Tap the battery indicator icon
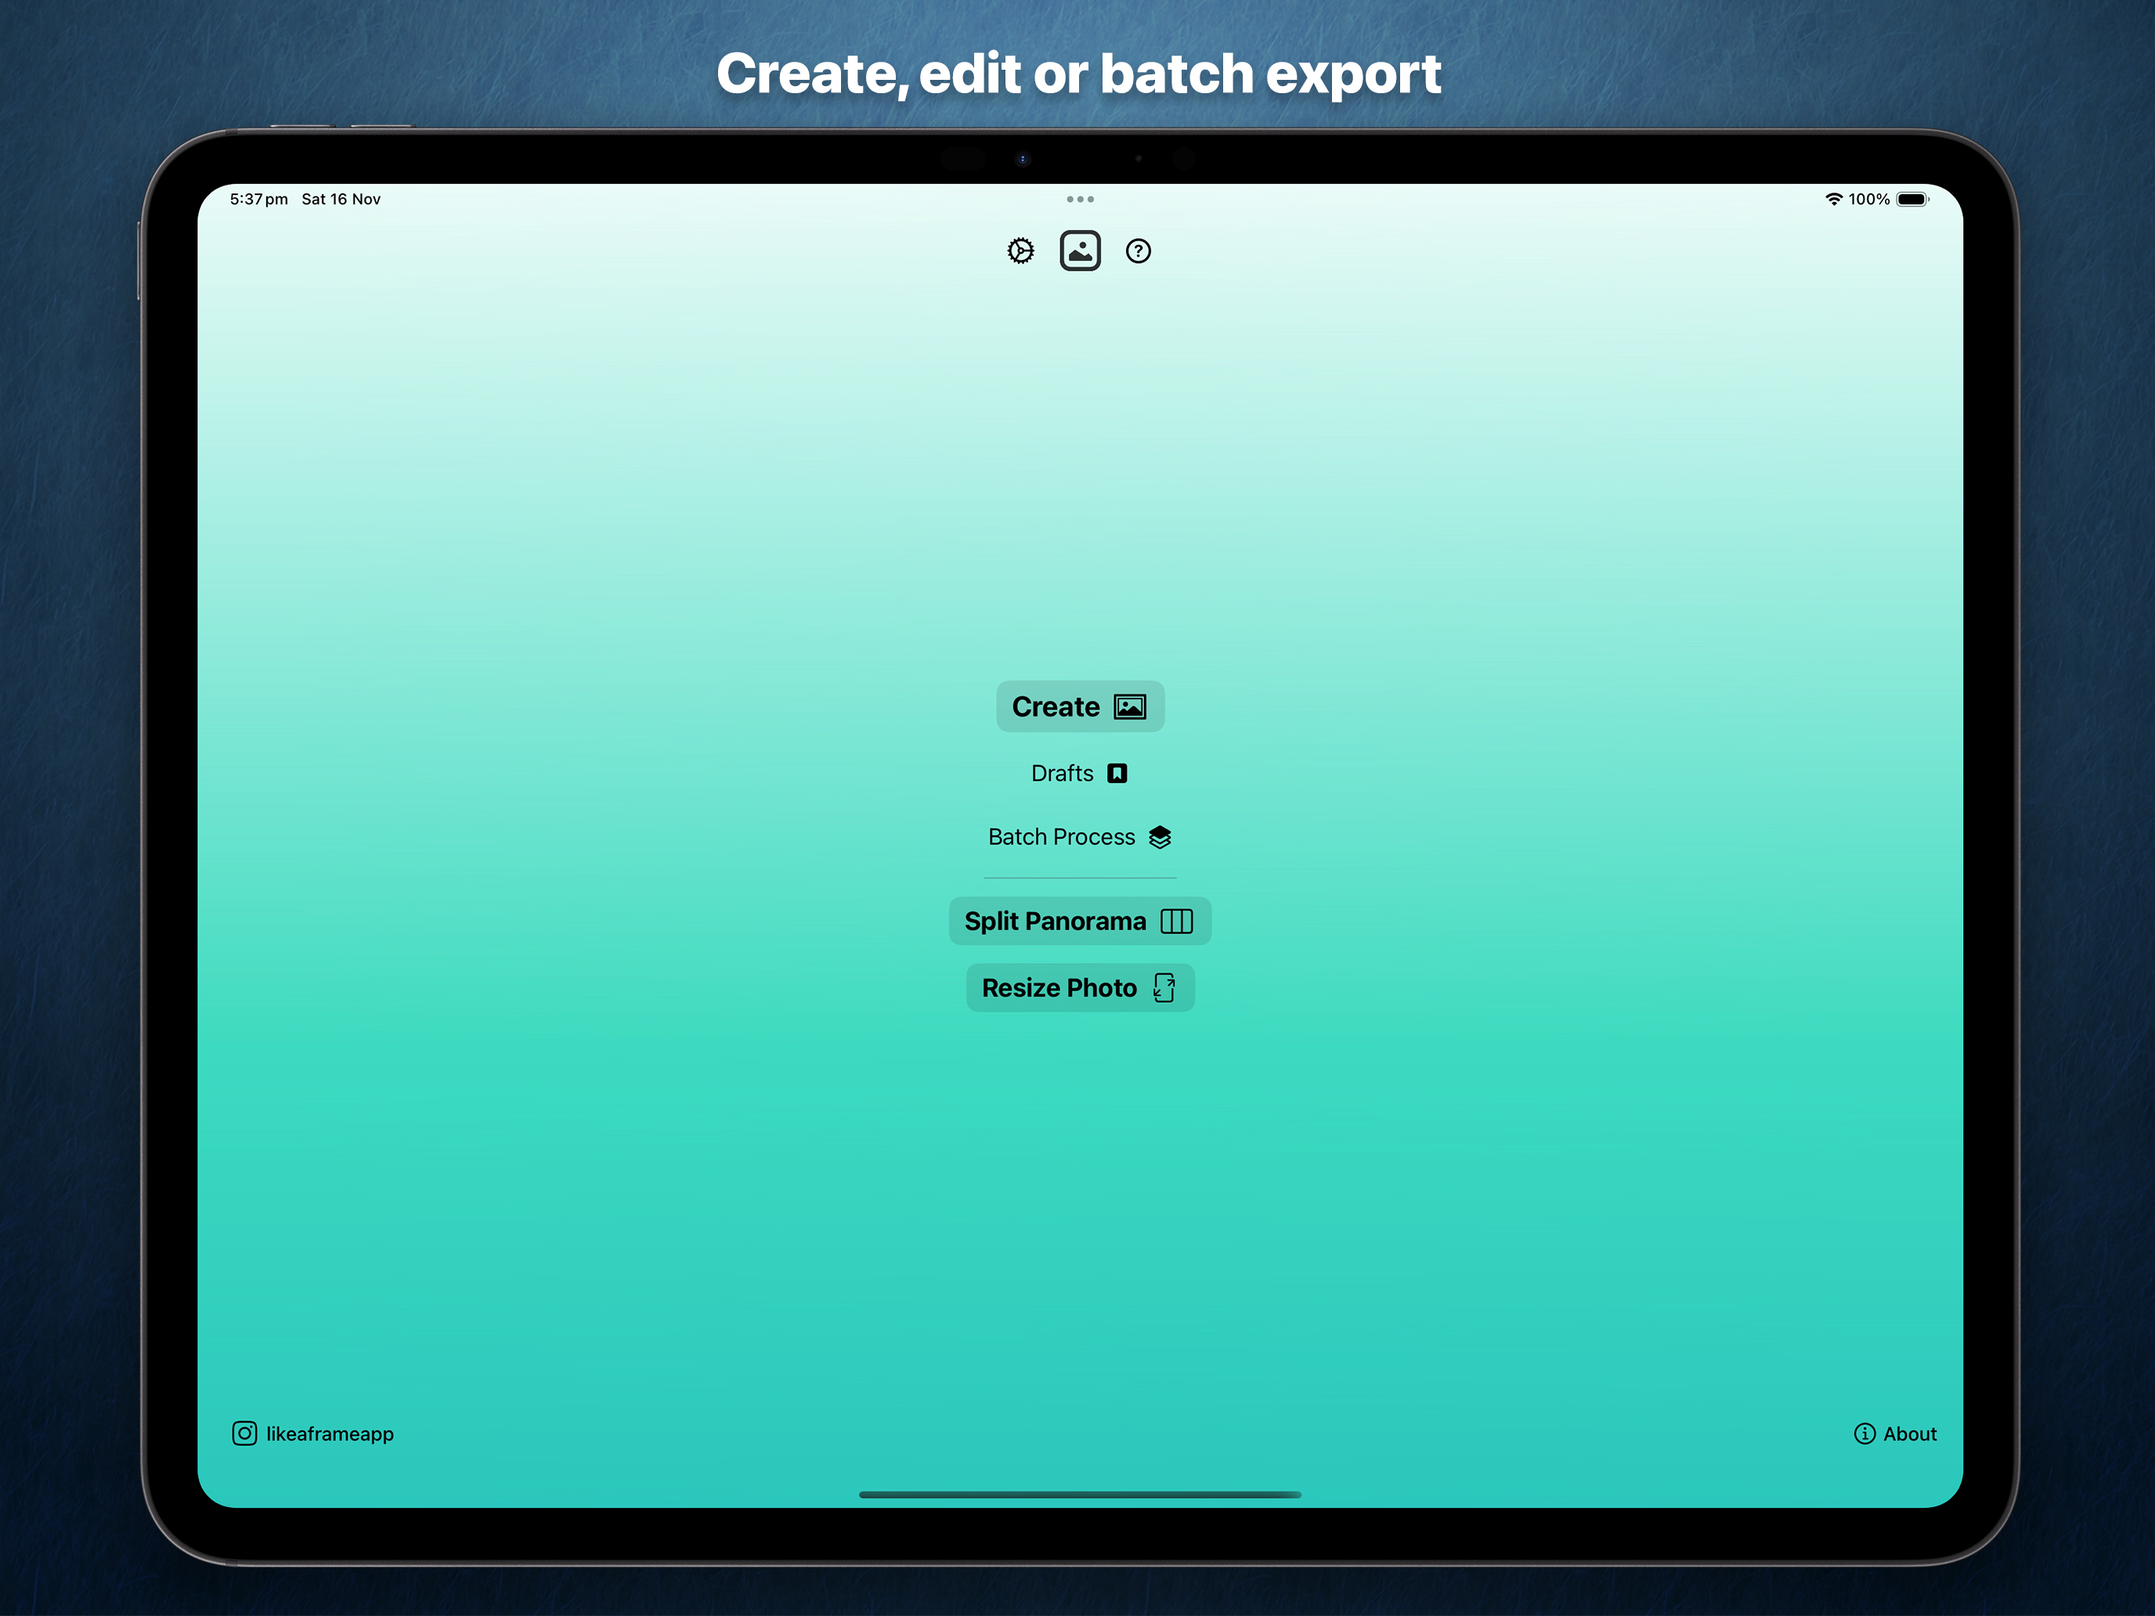 1912,200
